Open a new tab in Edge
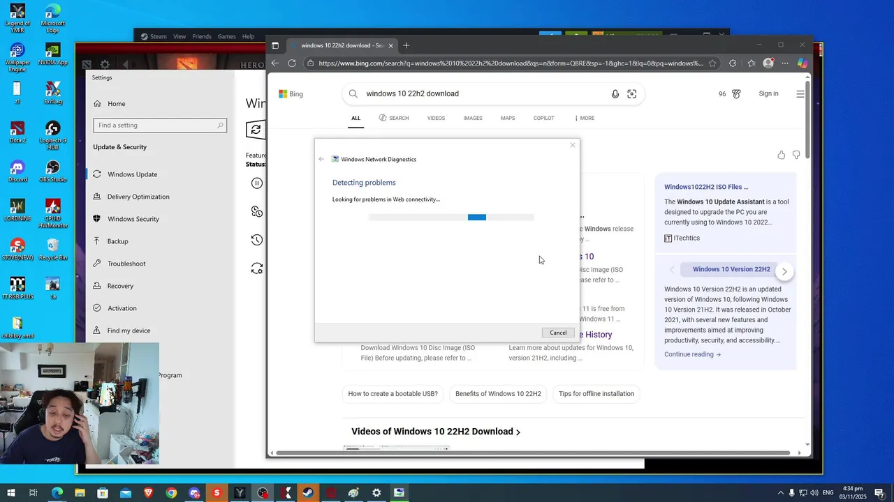Image resolution: width=894 pixels, height=502 pixels. pyautogui.click(x=406, y=45)
